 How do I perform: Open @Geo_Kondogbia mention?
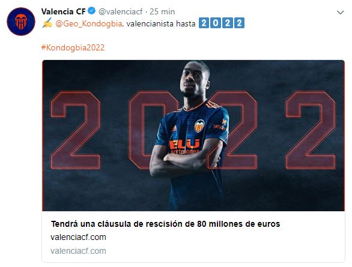point(89,23)
